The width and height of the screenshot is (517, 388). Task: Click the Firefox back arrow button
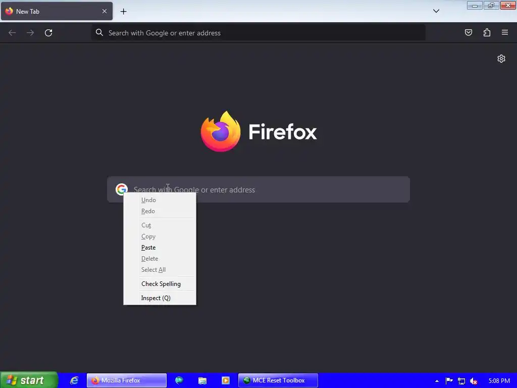click(12, 33)
